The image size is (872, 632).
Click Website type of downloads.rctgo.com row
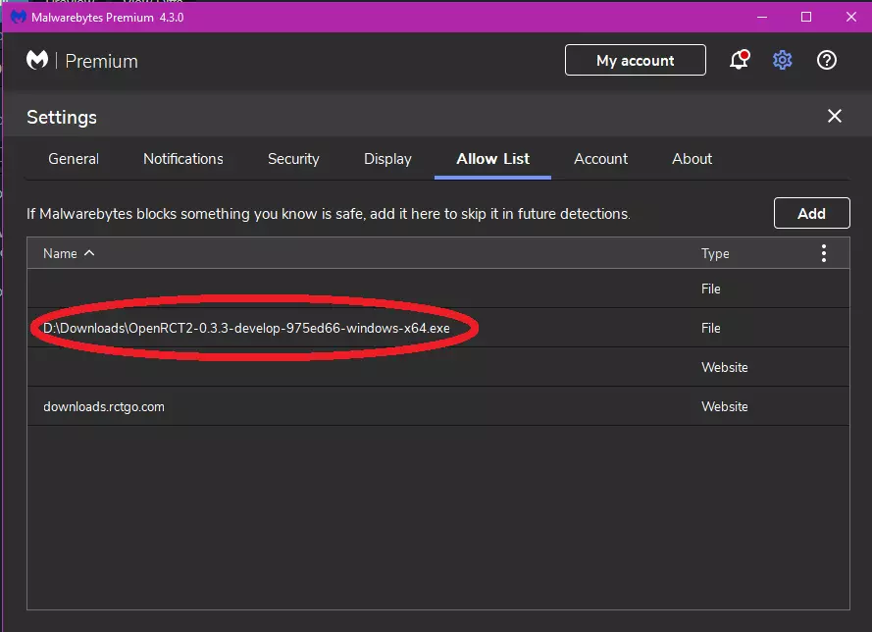tap(724, 406)
